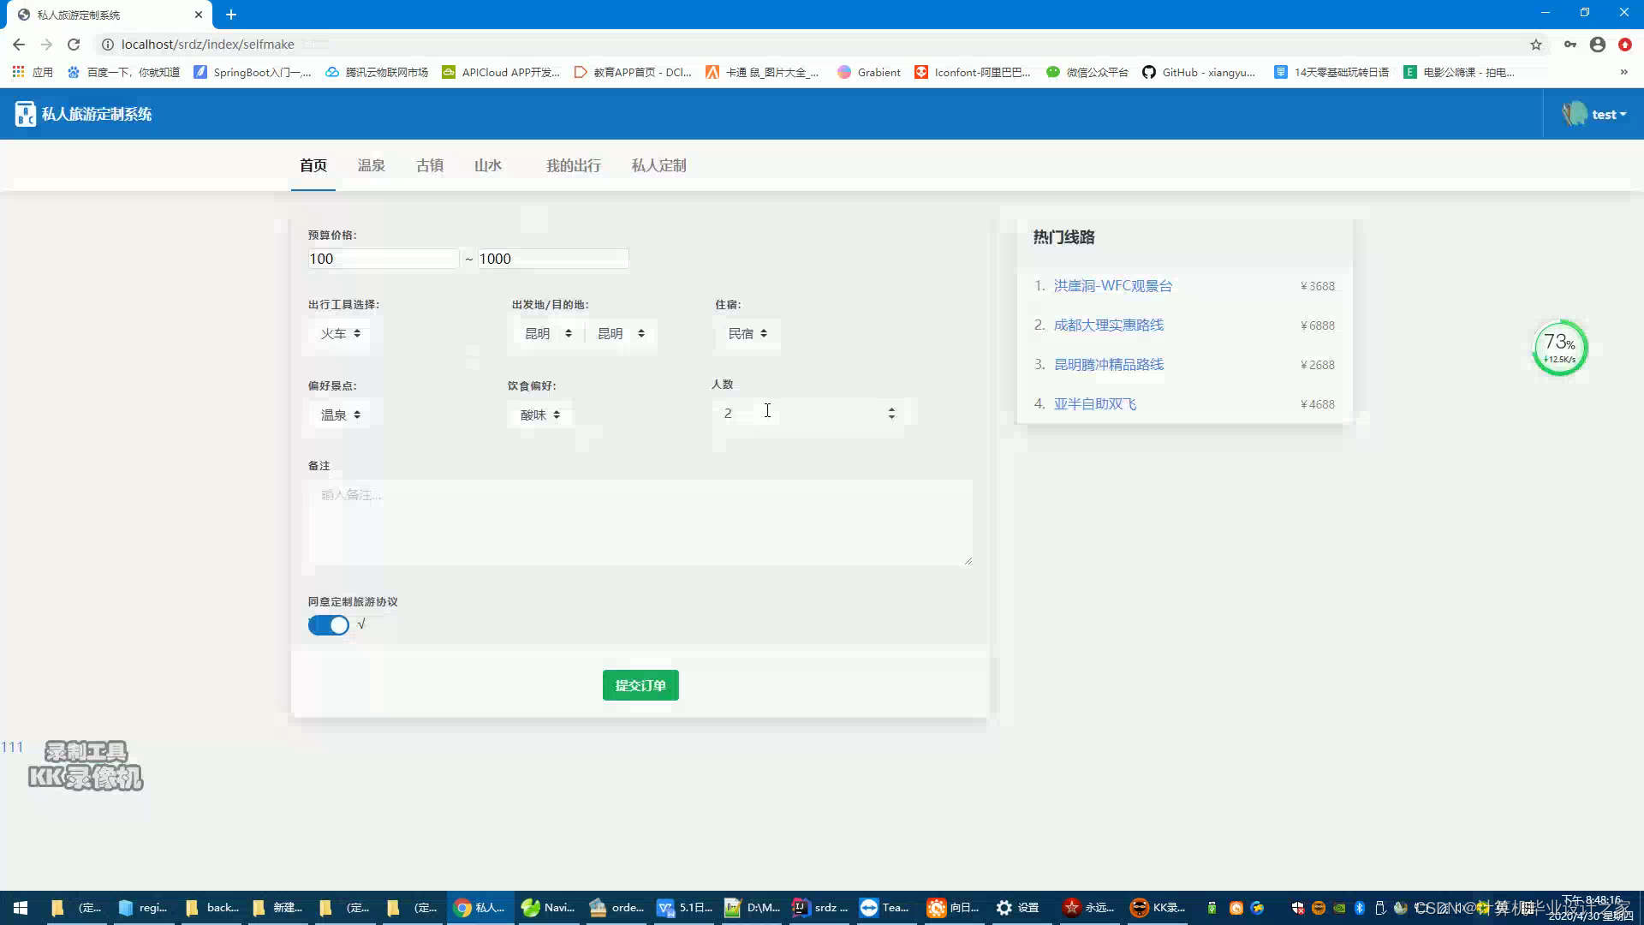Open the Chrome profile avatar icon
Image resolution: width=1644 pixels, height=925 pixels.
[x=1598, y=44]
